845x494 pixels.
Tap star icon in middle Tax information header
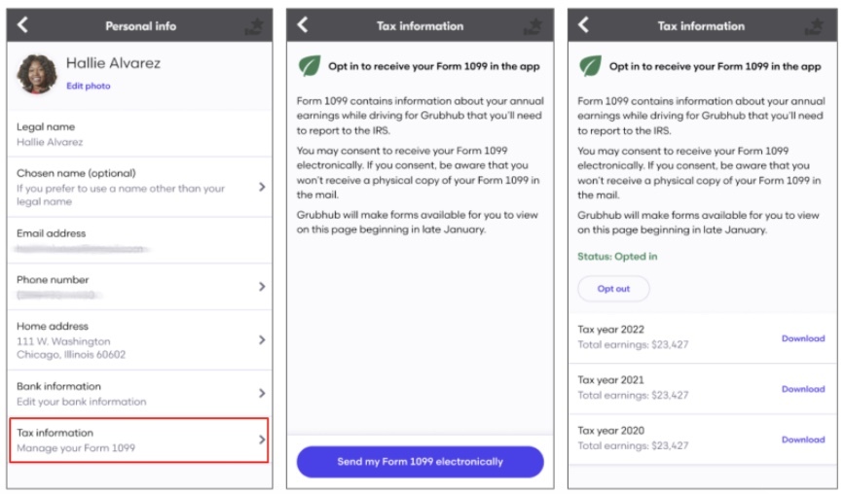click(533, 26)
